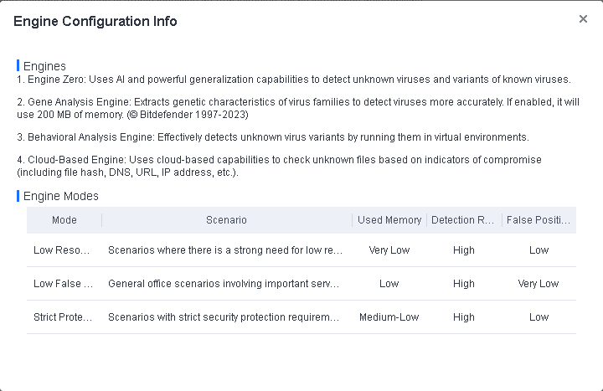Select the Low Reso... mode row cell

pyautogui.click(x=64, y=250)
